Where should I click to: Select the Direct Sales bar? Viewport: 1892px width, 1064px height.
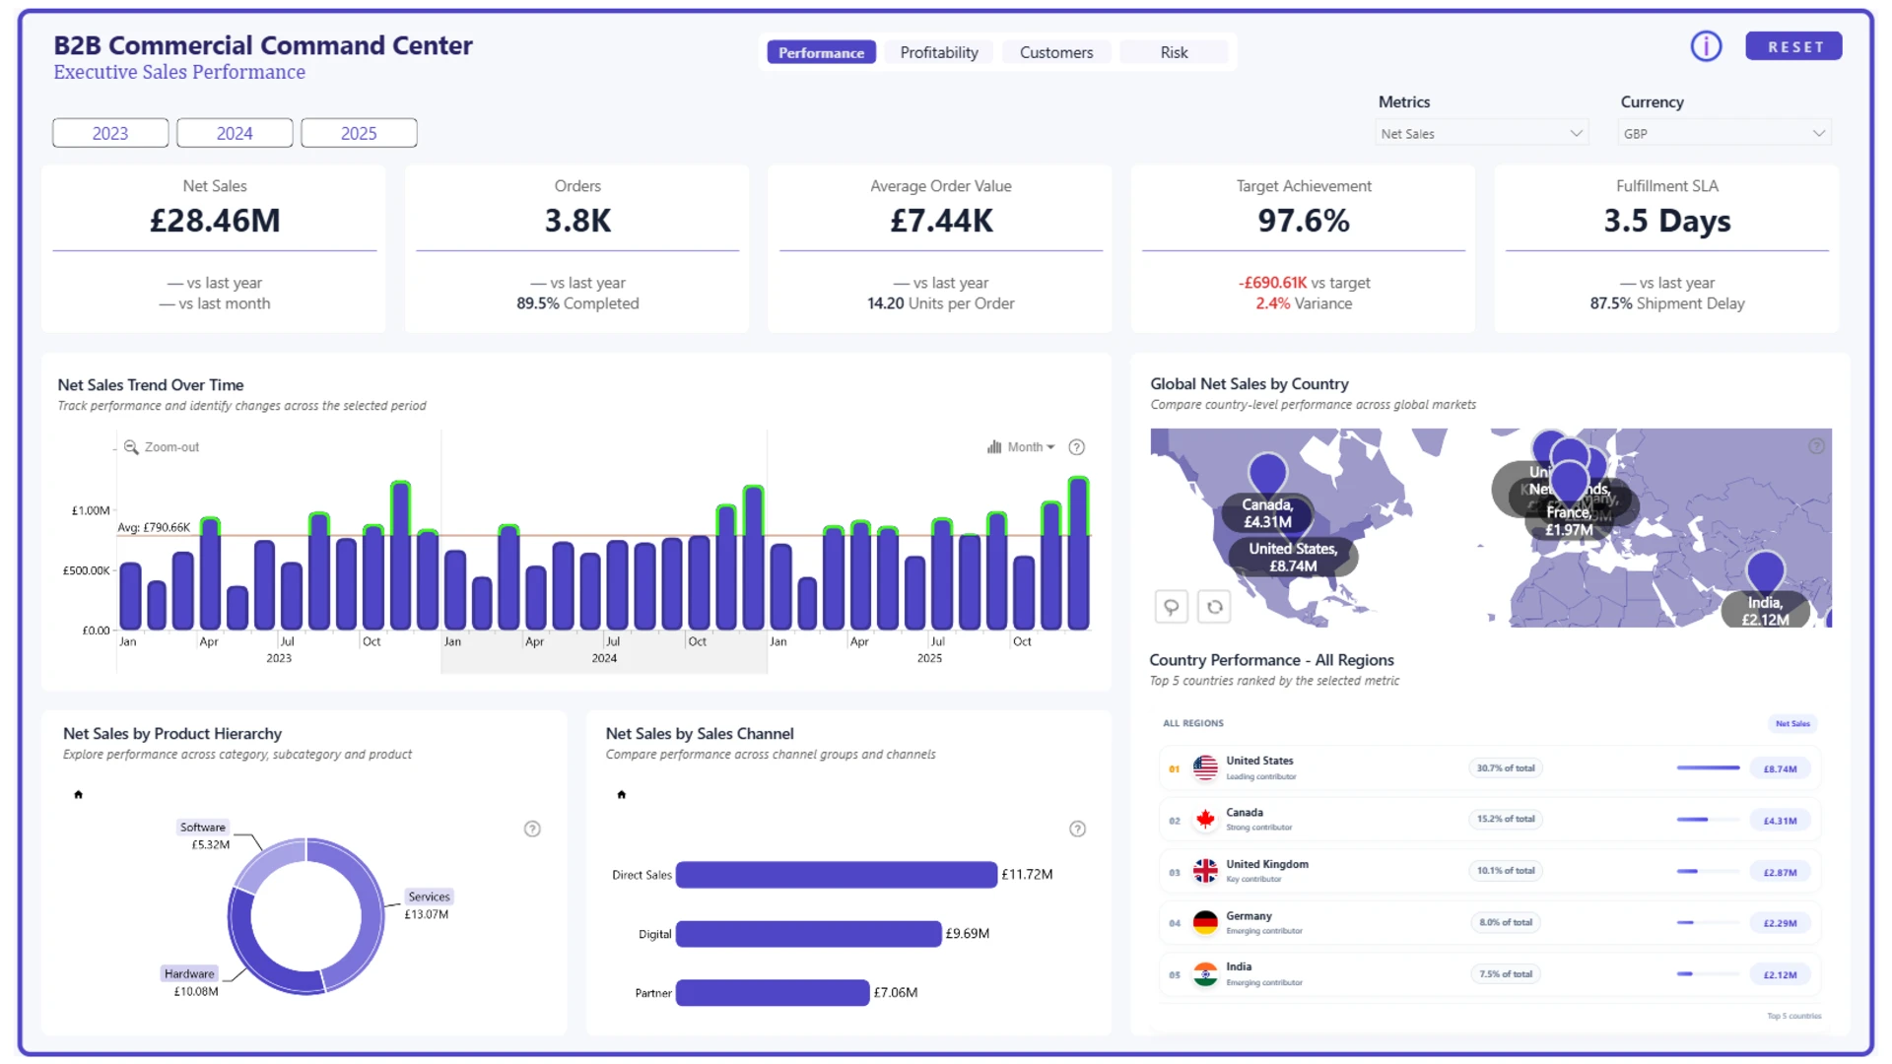837,875
